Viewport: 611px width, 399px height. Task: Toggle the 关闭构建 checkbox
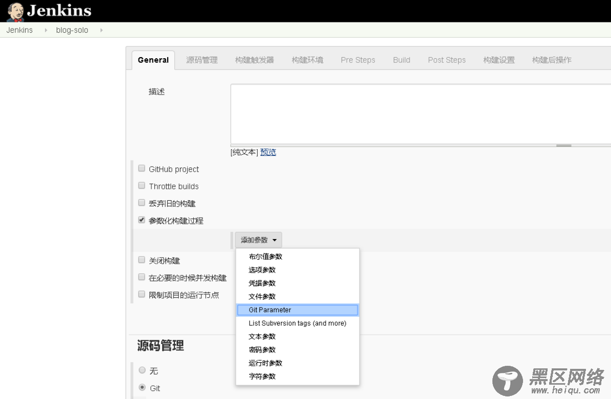click(142, 260)
